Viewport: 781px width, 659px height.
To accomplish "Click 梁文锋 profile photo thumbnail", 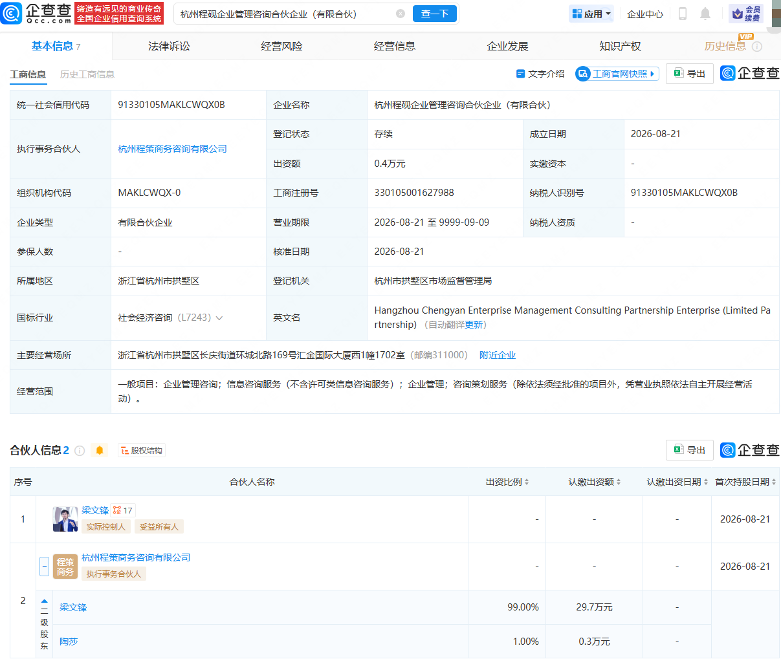I will 65,519.
